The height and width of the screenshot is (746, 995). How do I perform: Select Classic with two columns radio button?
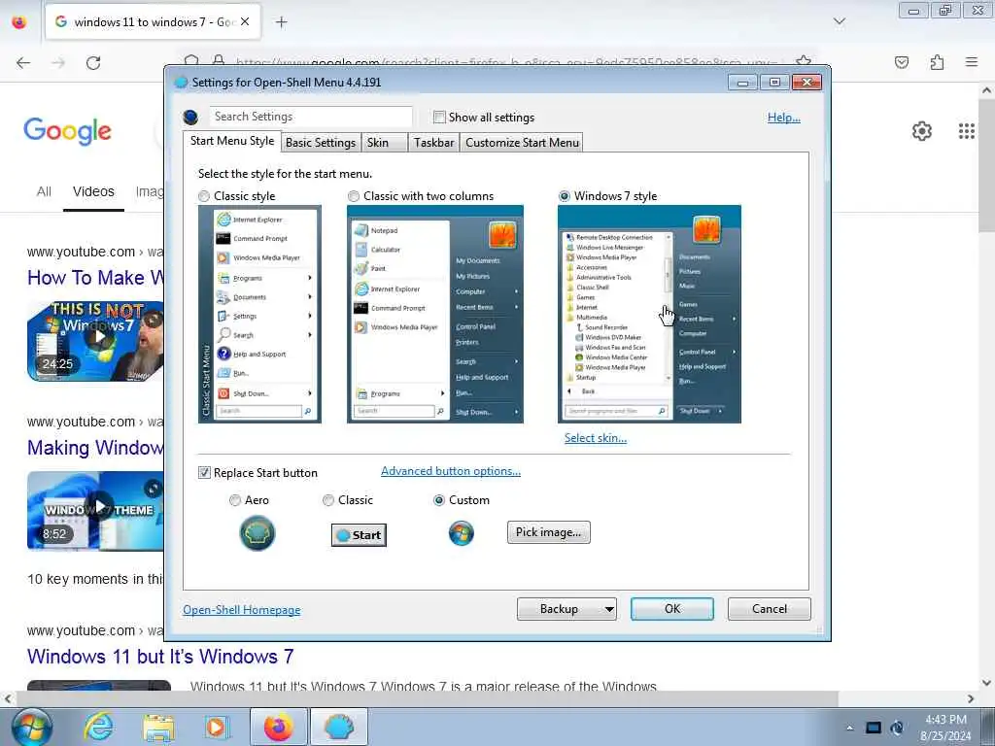(x=354, y=196)
